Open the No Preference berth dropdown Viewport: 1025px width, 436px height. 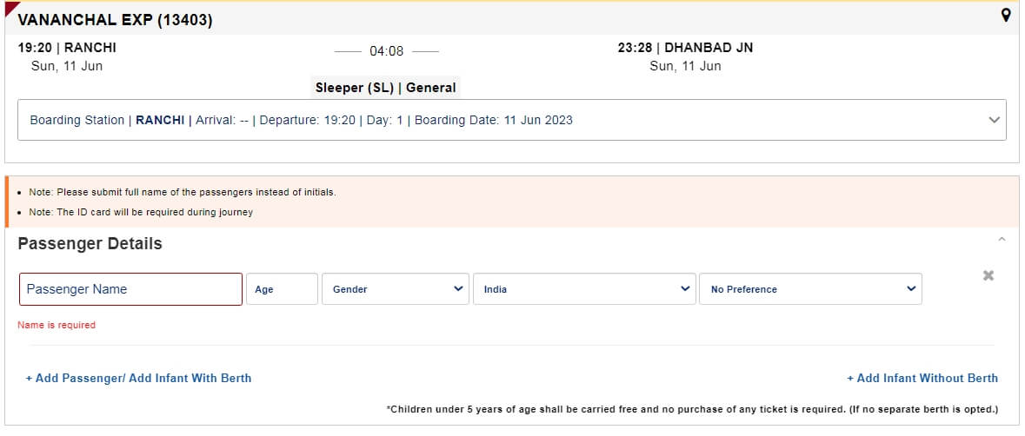(x=810, y=289)
